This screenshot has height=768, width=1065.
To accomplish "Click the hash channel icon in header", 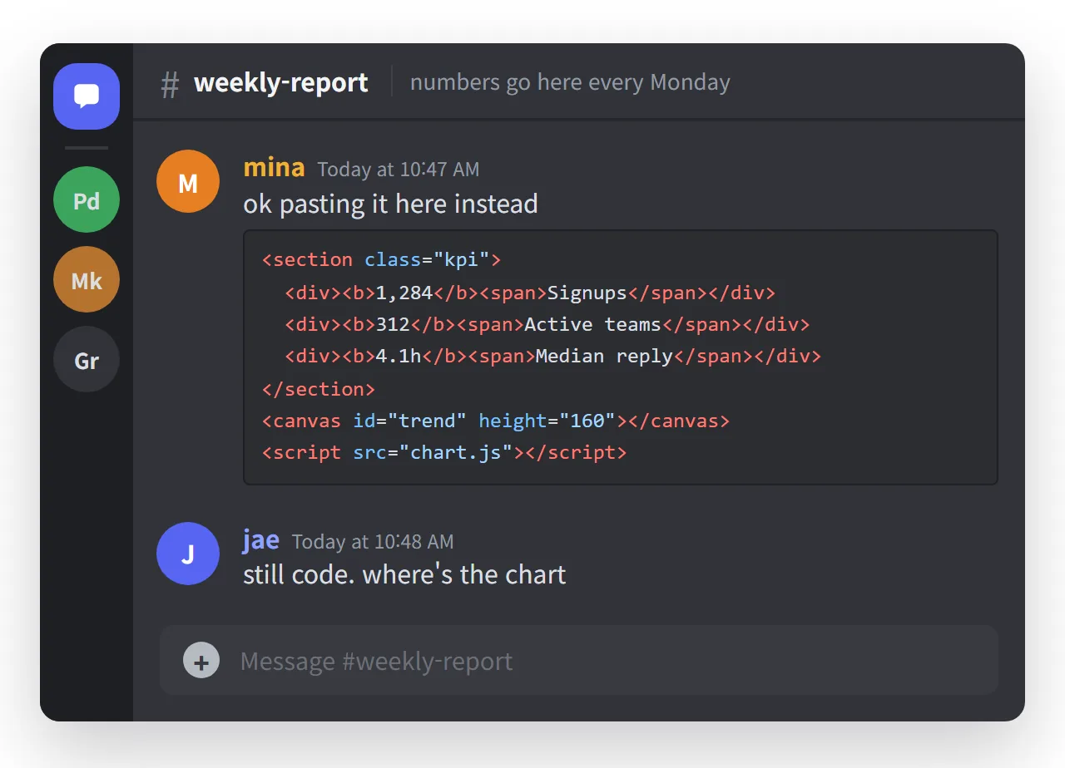I will pos(170,83).
